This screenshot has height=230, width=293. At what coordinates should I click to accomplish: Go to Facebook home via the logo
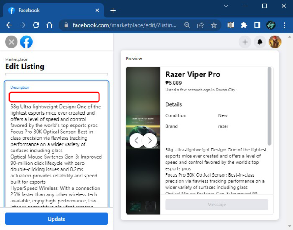coord(26,42)
